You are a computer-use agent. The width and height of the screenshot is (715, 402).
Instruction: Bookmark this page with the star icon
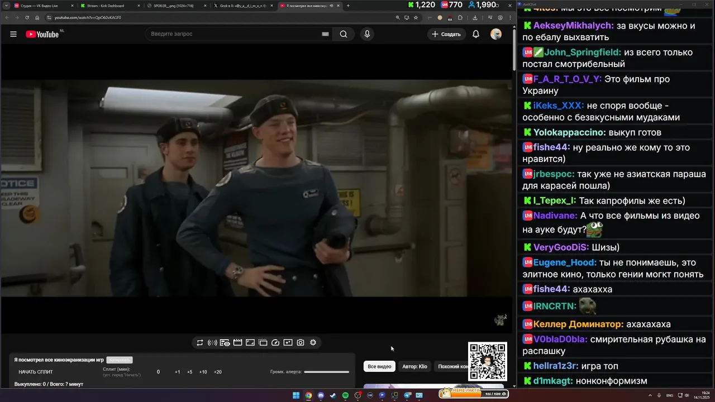[x=416, y=17]
